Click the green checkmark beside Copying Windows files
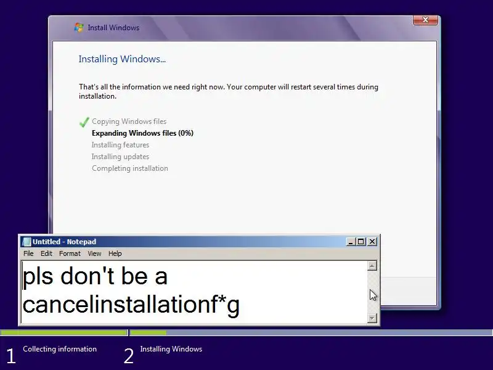The width and height of the screenshot is (493, 370). (x=84, y=122)
